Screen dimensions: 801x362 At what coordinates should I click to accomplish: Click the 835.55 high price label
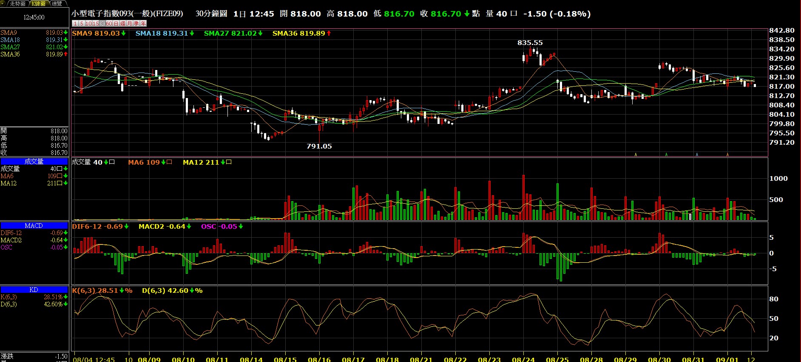pos(530,43)
